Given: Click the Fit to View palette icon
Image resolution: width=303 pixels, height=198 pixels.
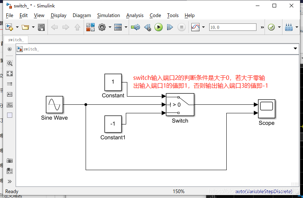Looking at the screenshot, I should point(10,74).
